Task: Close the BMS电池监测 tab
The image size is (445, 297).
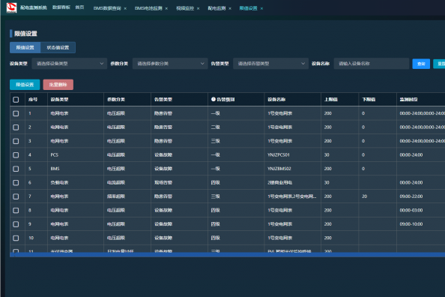Action: (166, 8)
